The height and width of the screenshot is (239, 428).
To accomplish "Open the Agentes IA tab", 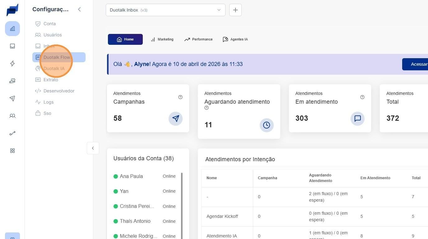I will coord(235,39).
